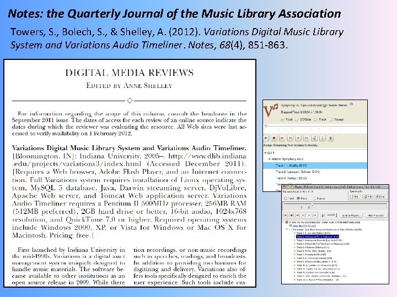
Task: Select Track radio button in Mac player window
Action: 298,199
